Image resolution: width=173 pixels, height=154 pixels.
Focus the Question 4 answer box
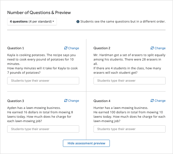(x=129, y=129)
